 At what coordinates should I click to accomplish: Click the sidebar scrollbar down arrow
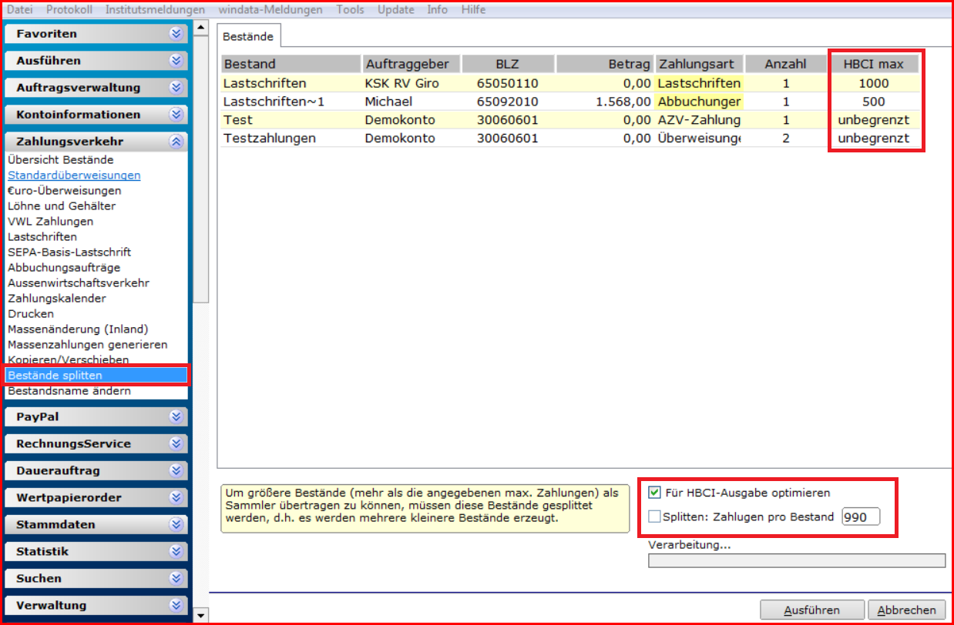200,615
